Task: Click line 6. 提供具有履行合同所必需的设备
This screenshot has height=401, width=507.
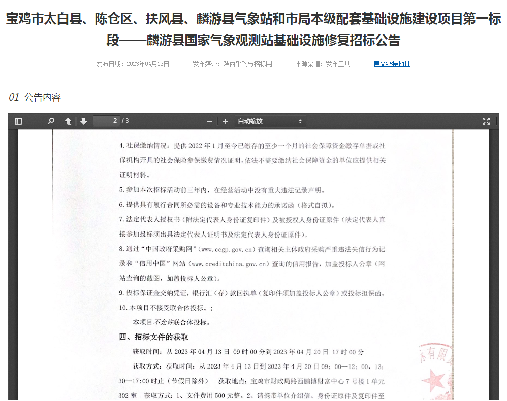Action: [228, 205]
